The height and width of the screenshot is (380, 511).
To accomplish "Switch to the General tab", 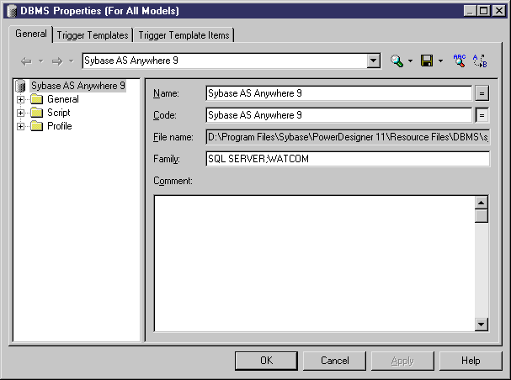I will 31,34.
